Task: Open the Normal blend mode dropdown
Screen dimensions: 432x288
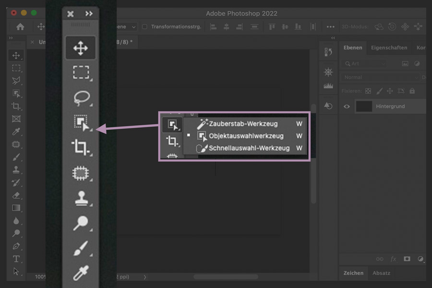Action: [381, 77]
